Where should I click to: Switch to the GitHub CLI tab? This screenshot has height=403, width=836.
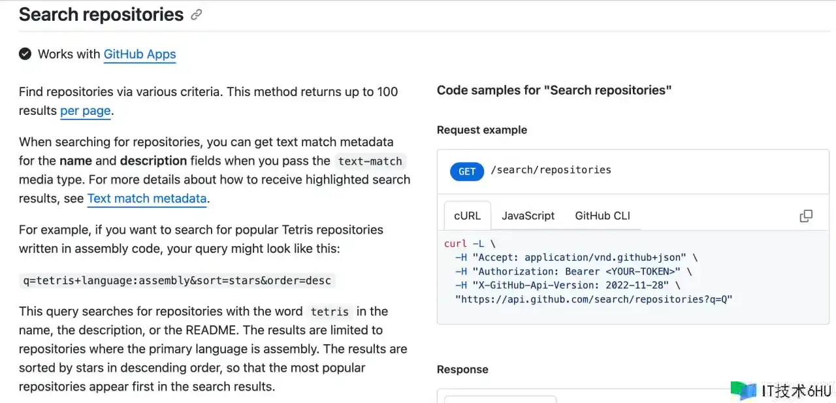pos(602,216)
